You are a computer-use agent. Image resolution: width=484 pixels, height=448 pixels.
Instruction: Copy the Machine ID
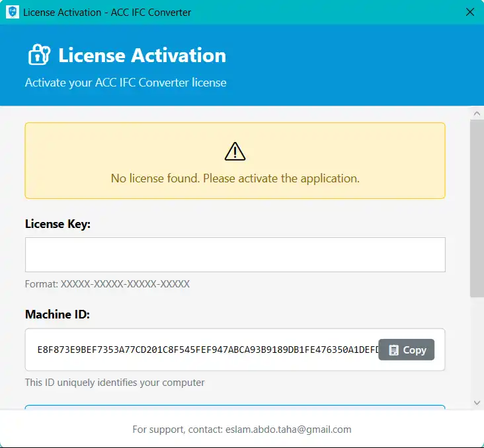407,350
